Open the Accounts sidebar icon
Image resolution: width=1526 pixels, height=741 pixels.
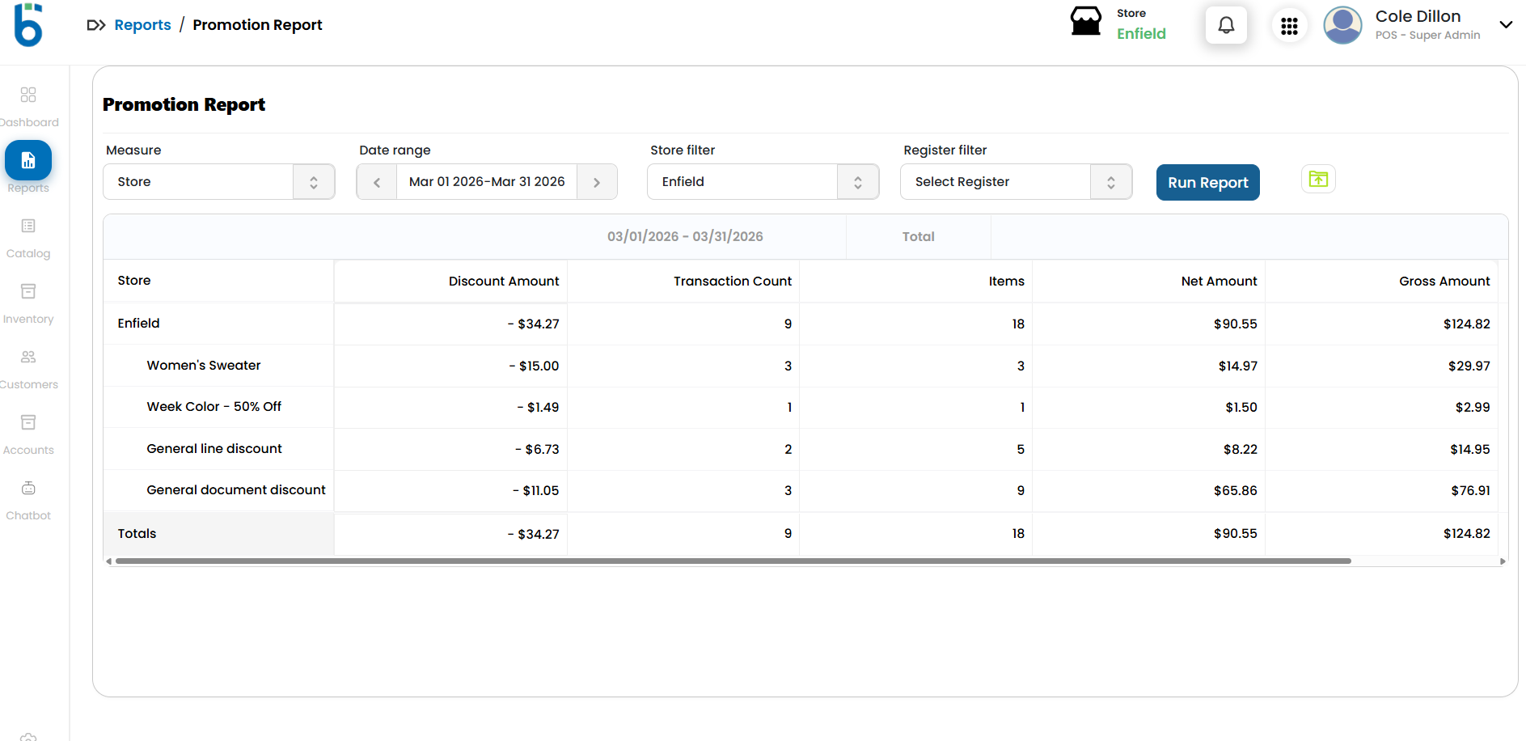(28, 422)
